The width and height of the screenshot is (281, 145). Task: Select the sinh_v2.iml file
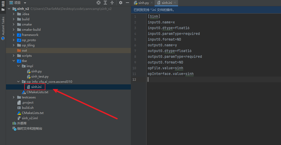click(x=30, y=118)
